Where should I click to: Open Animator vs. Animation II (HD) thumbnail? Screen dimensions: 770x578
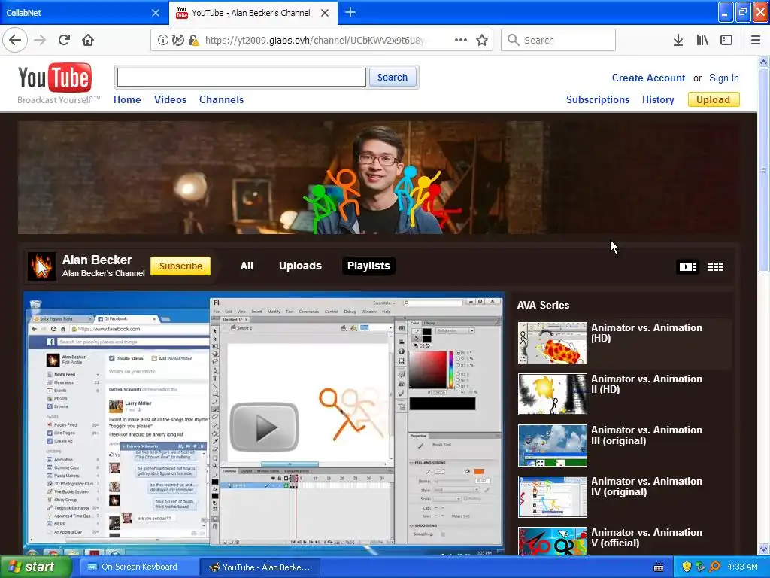553,394
